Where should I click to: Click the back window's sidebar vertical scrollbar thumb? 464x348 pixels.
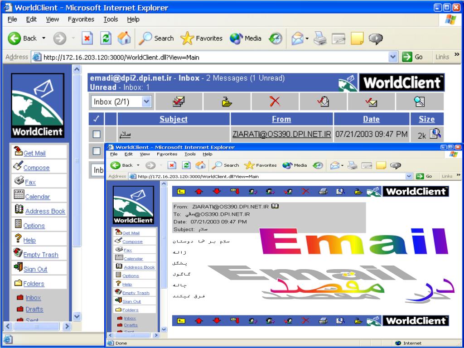coord(77,160)
